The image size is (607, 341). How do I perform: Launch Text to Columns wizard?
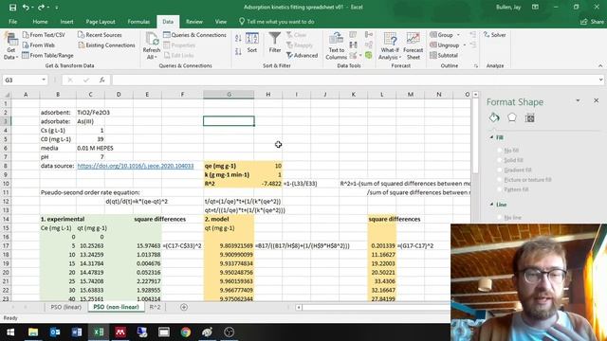(336, 46)
